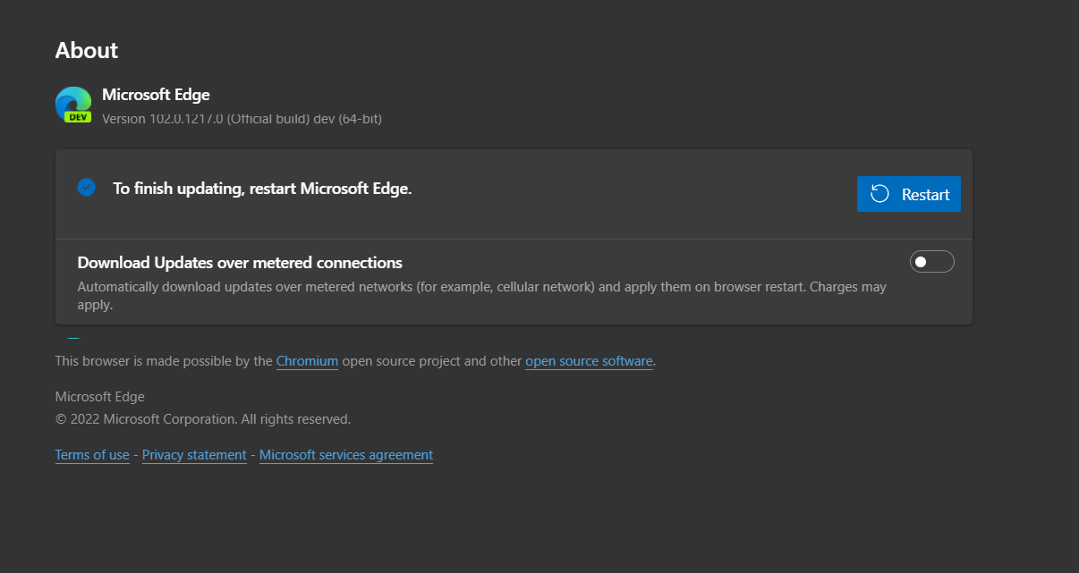This screenshot has width=1079, height=573.
Task: Click the 2022 Microsoft Corporation copyright text
Action: click(x=203, y=418)
